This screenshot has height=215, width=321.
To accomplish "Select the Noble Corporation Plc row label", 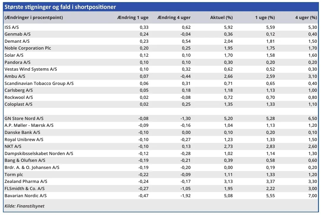I will [x=28, y=48].
